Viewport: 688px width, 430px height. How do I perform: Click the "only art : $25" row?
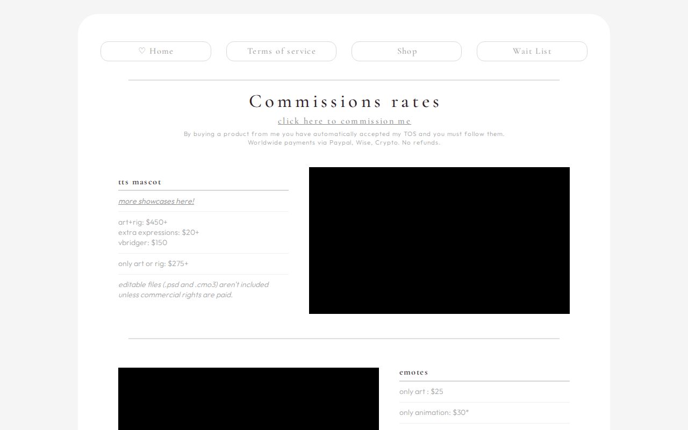[x=421, y=391]
